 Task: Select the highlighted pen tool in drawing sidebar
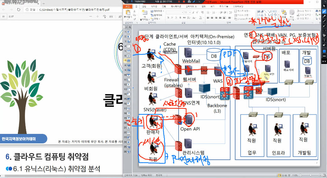[324, 11]
